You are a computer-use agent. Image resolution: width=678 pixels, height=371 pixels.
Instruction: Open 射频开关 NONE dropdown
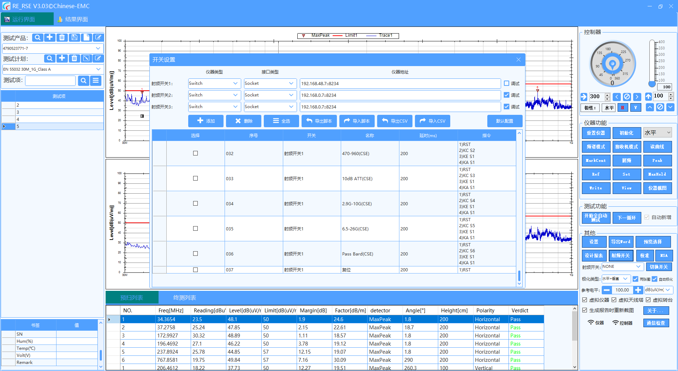point(623,267)
